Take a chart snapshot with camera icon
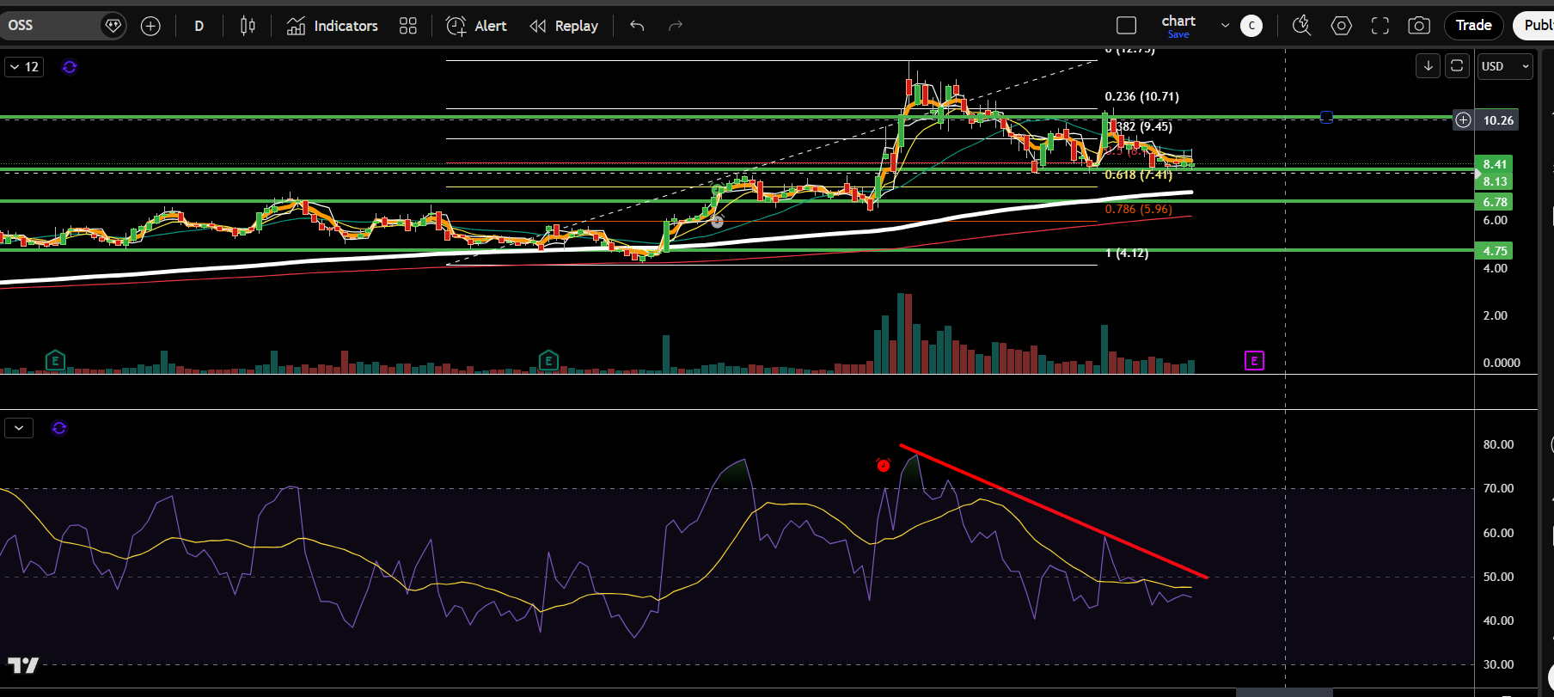Screen dimensions: 1554x697 tap(1419, 26)
